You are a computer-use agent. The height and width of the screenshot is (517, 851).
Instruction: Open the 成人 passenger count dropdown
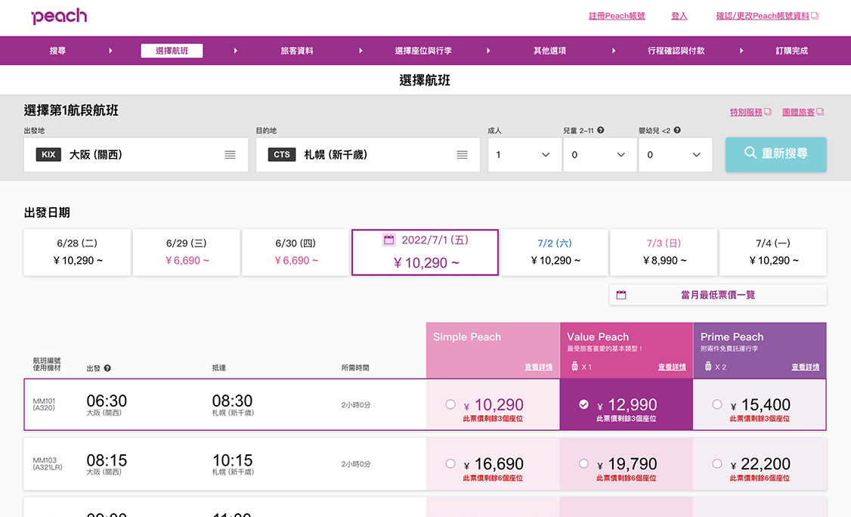525,155
